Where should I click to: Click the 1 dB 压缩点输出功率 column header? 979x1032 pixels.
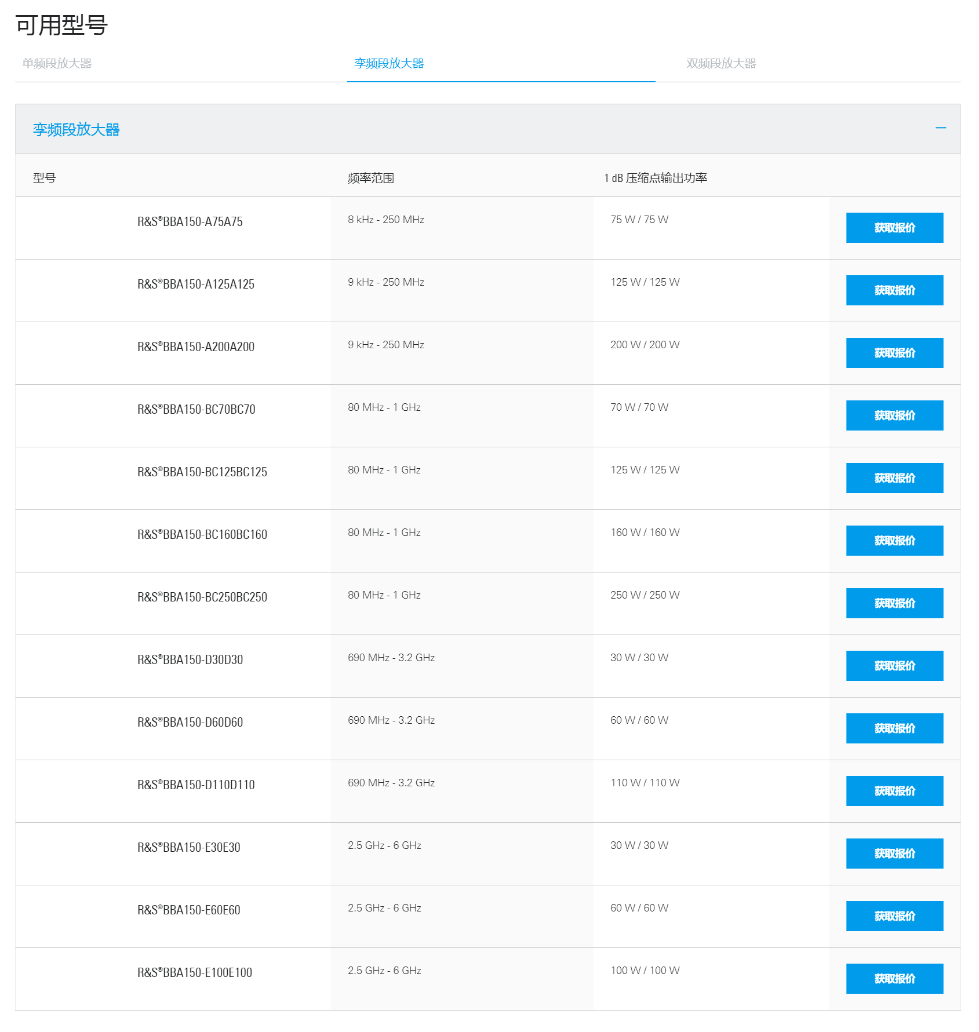point(656,178)
